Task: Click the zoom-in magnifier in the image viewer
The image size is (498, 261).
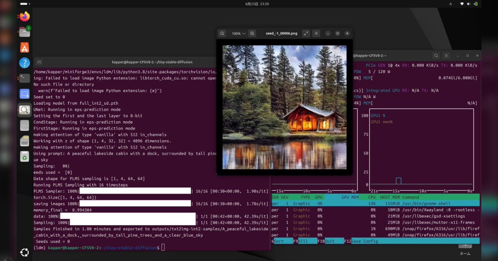Action: [252, 33]
